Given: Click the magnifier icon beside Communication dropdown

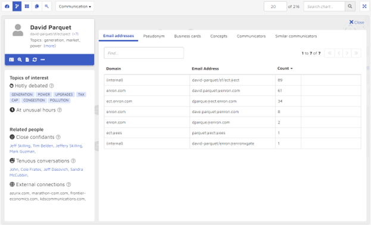Looking at the screenshot, I should 46,7.
